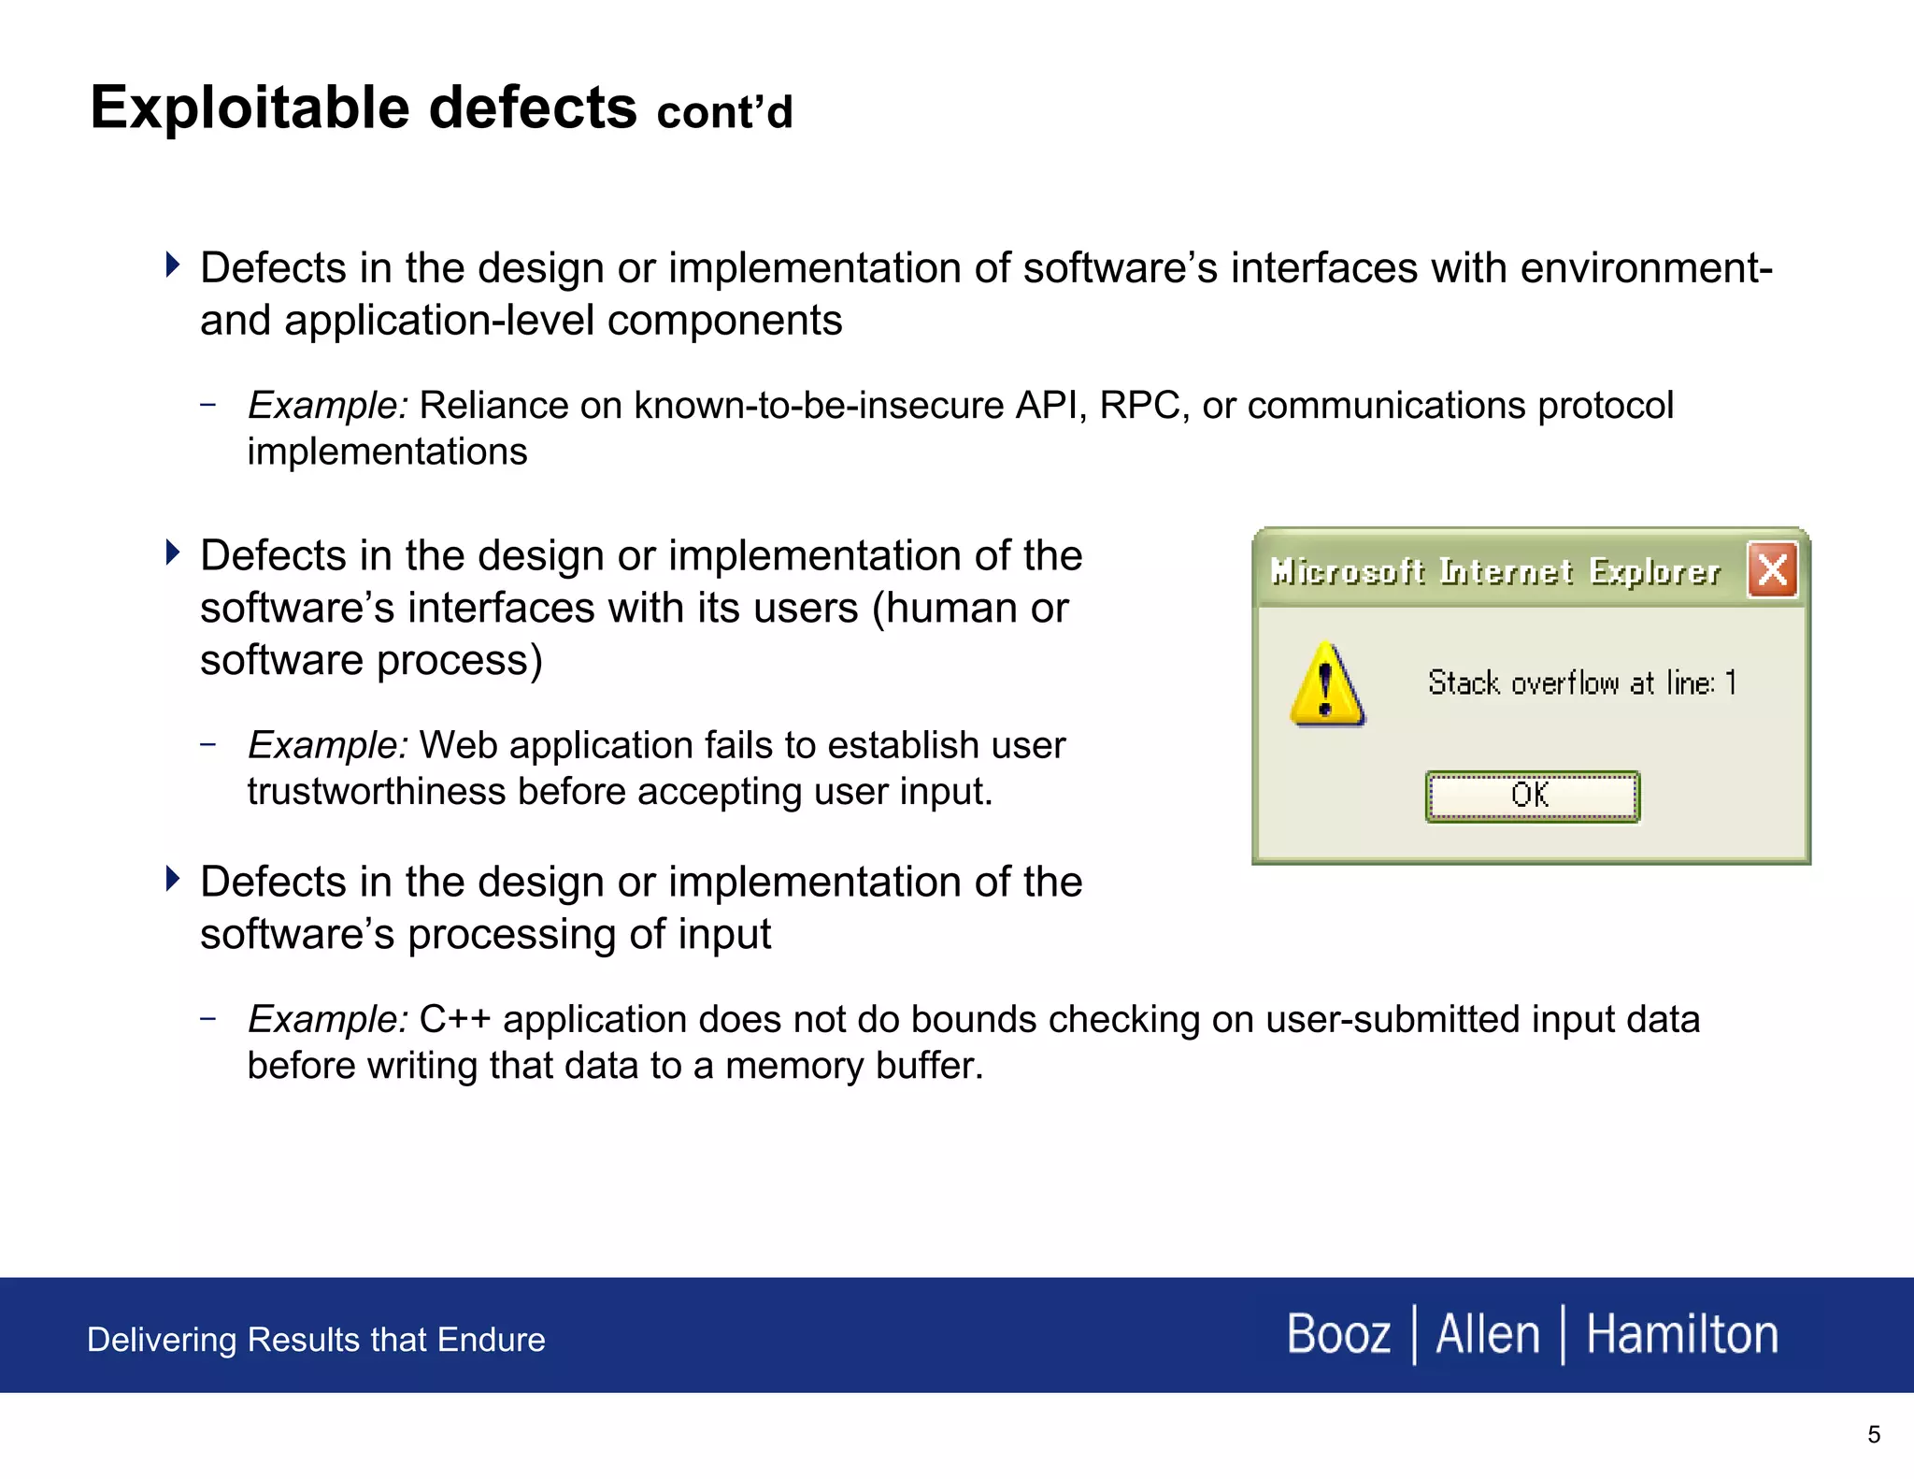Click the bullet about interfaces with its users
The height and width of the screenshot is (1479, 1914).
tap(641, 608)
